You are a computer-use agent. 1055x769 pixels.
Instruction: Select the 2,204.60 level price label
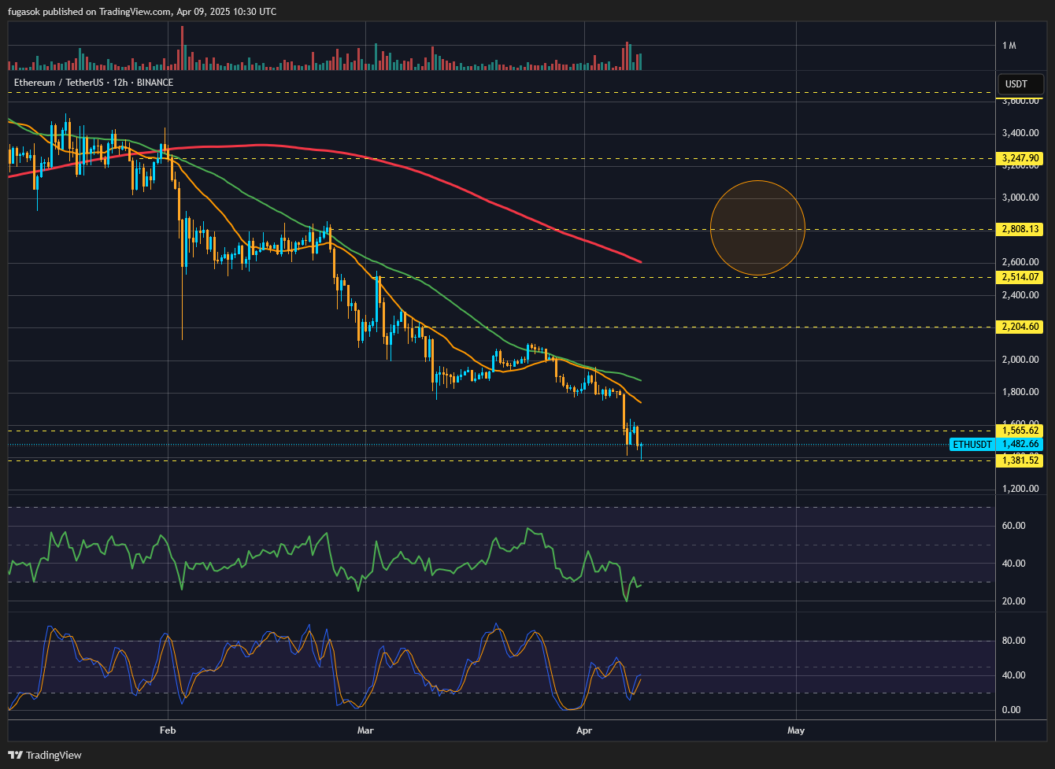pyautogui.click(x=1020, y=327)
